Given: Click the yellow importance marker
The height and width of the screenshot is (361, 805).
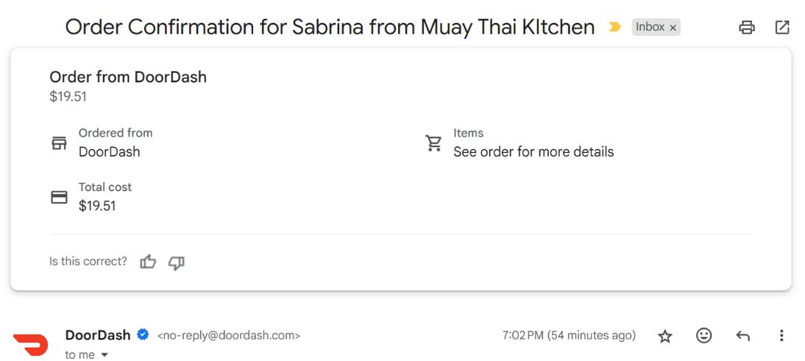Looking at the screenshot, I should pyautogui.click(x=614, y=27).
